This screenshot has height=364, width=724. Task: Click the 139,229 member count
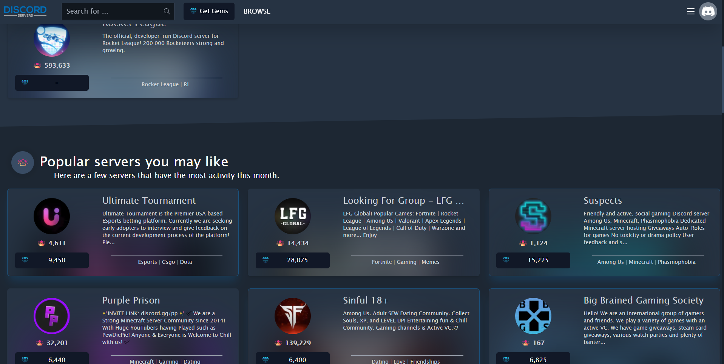tap(298, 343)
